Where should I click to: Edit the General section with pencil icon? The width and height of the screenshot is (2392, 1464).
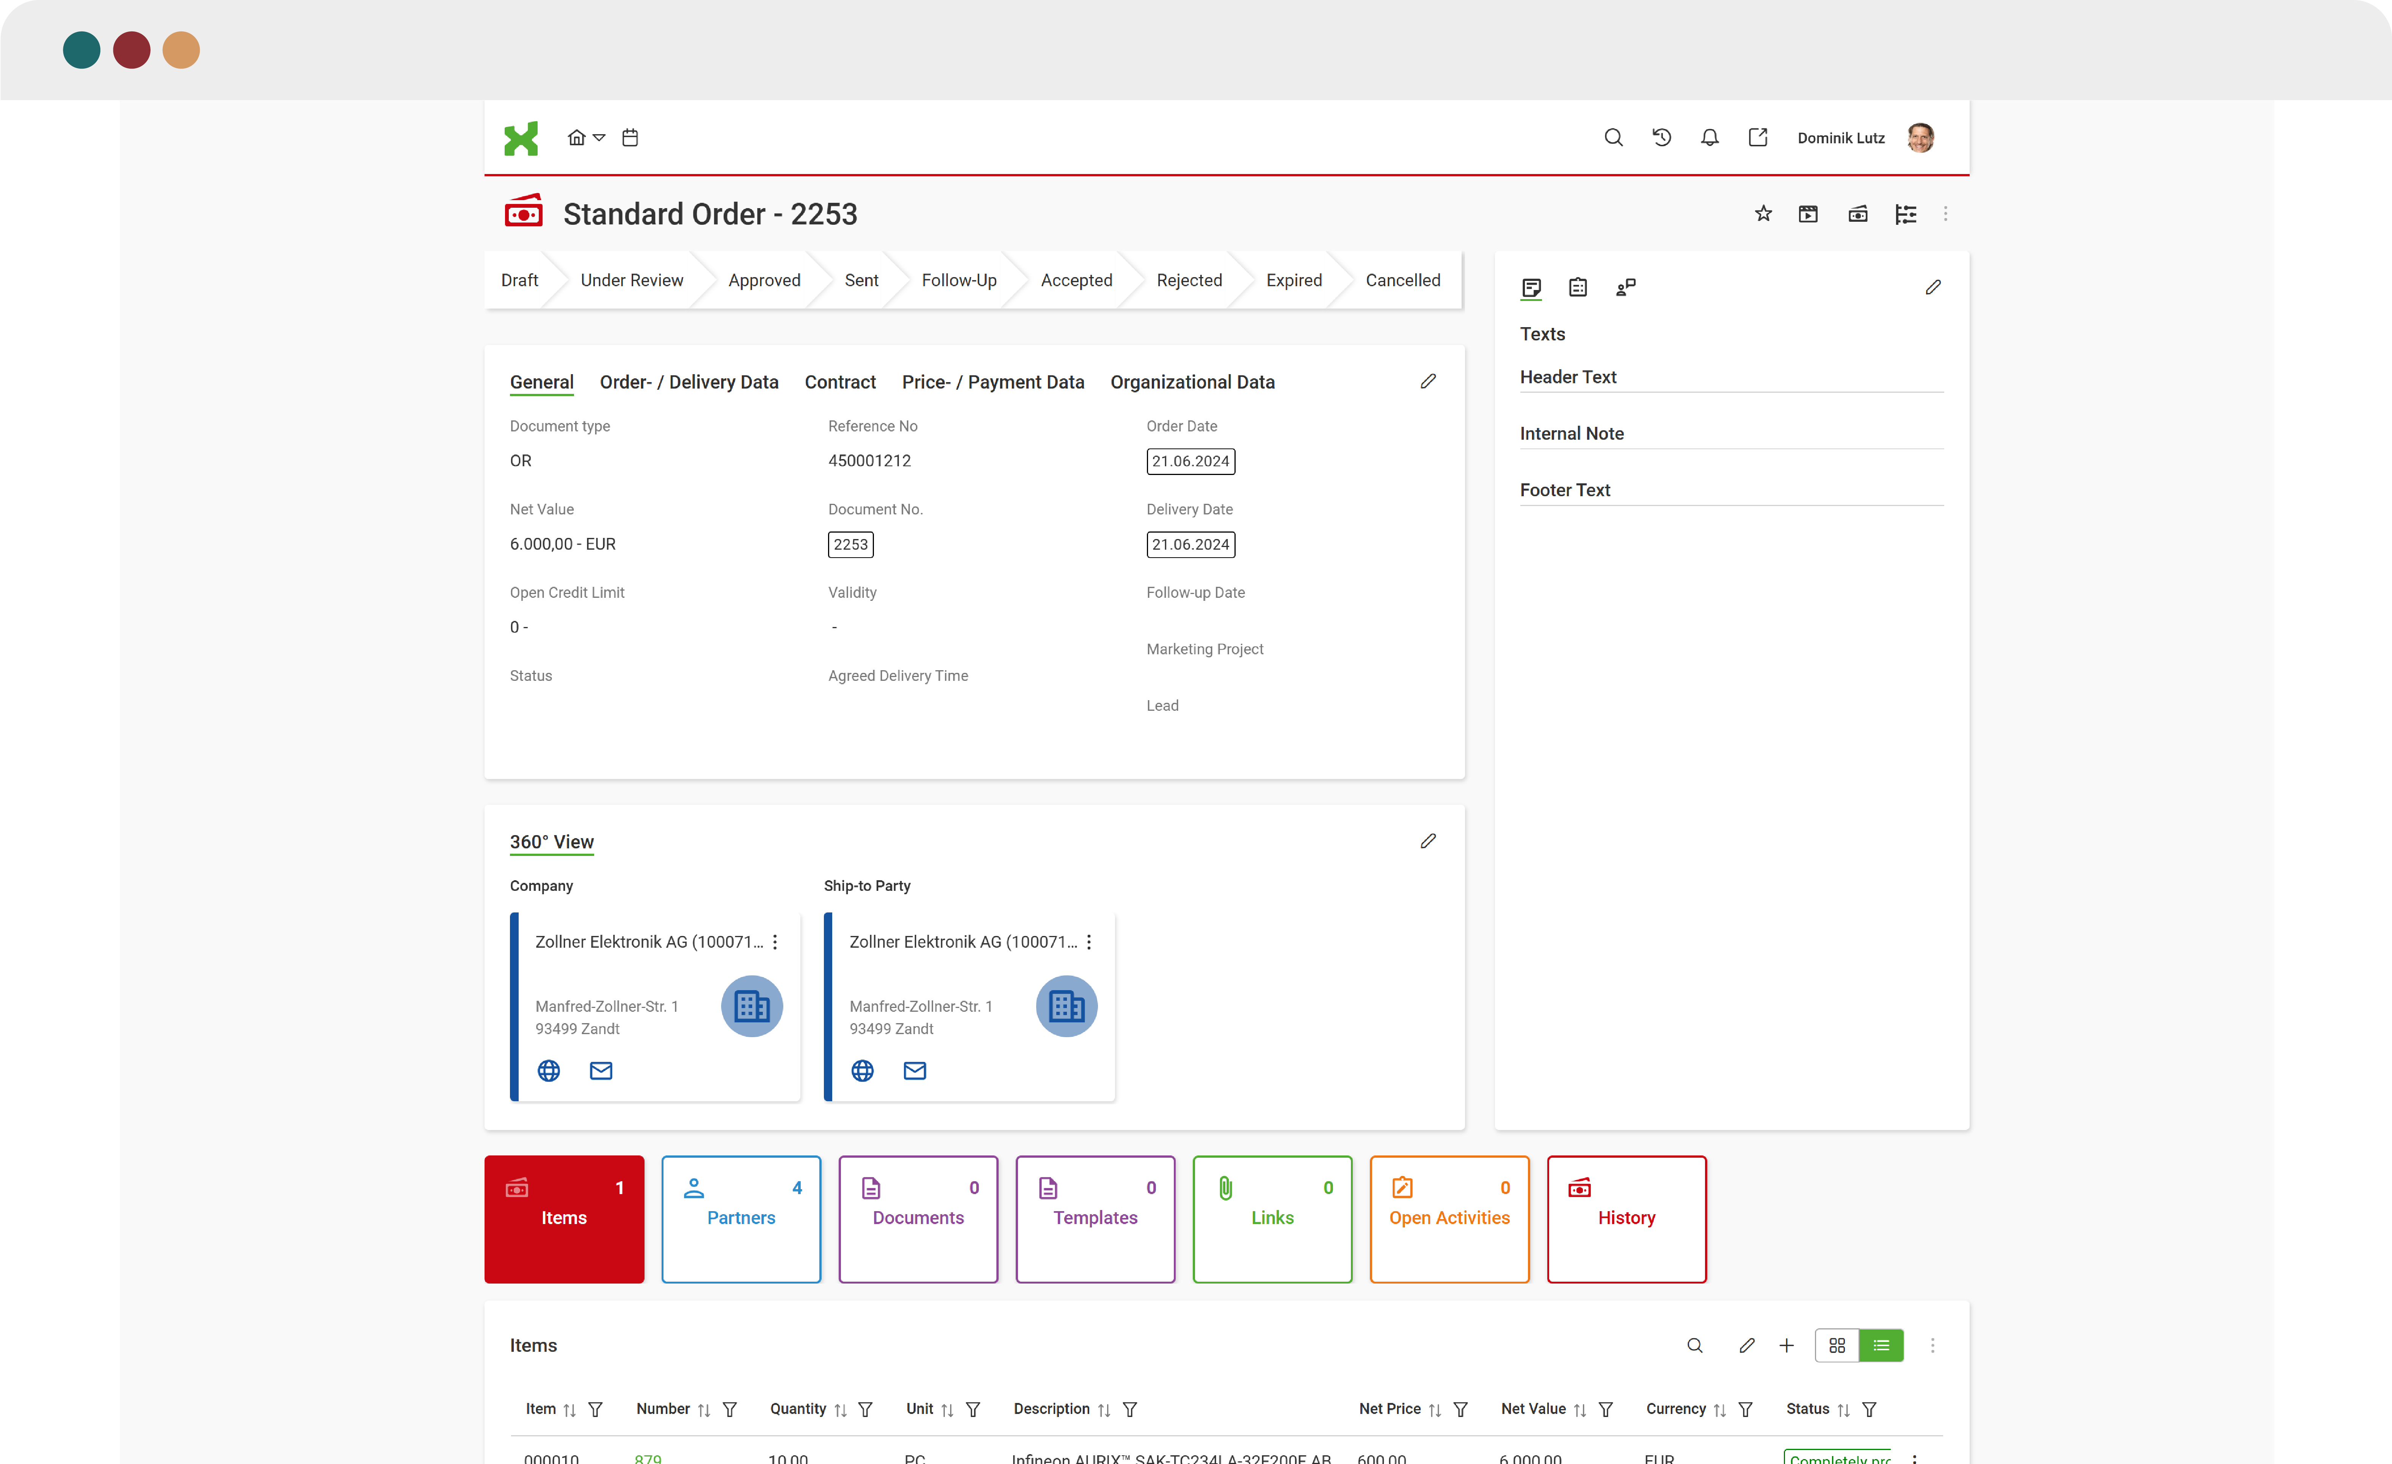[1428, 381]
